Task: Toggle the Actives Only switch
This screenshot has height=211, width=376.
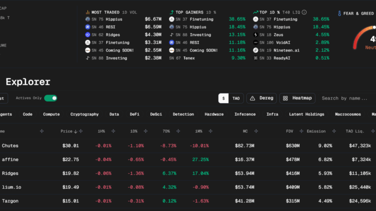Action: click(51, 98)
